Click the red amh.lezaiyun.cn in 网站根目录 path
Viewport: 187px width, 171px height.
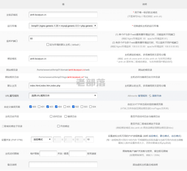pos(77,70)
